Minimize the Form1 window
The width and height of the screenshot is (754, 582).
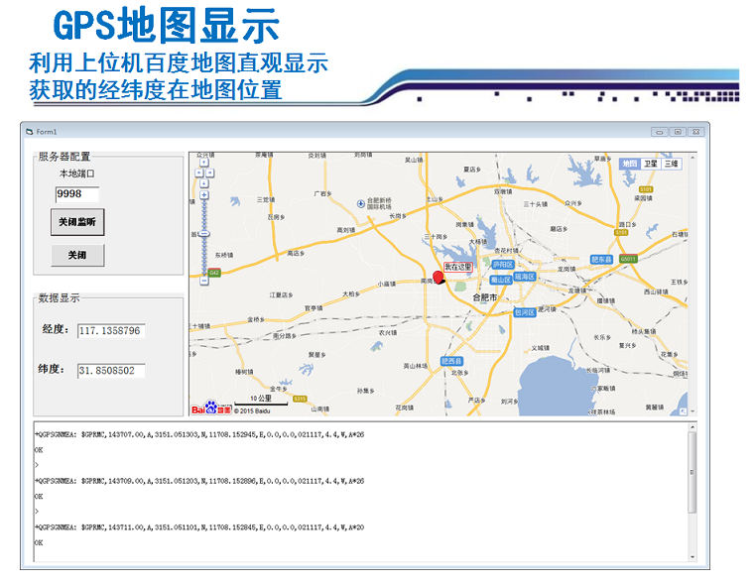click(660, 132)
